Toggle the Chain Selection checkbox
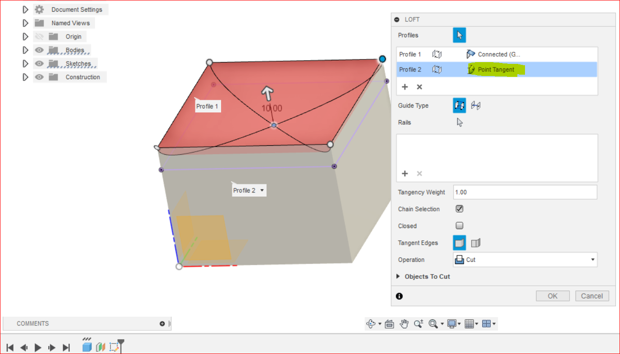The image size is (620, 354). tap(459, 209)
